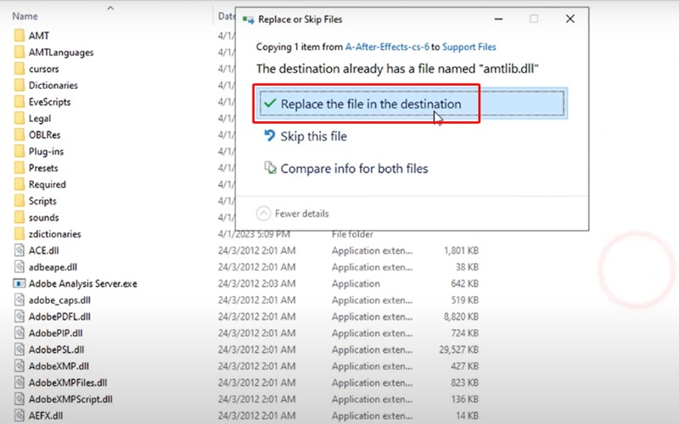Viewport: 679px width, 424px height.
Task: Click the sounds folder icon
Action: [x=20, y=217]
